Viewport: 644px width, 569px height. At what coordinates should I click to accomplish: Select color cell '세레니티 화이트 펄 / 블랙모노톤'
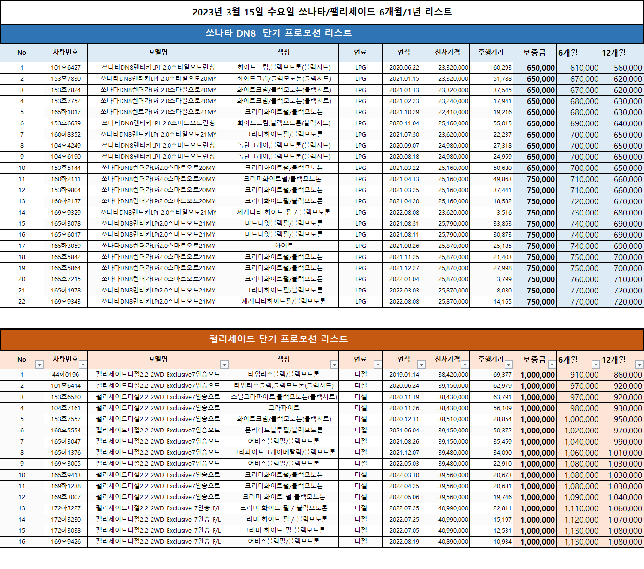pos(284,213)
